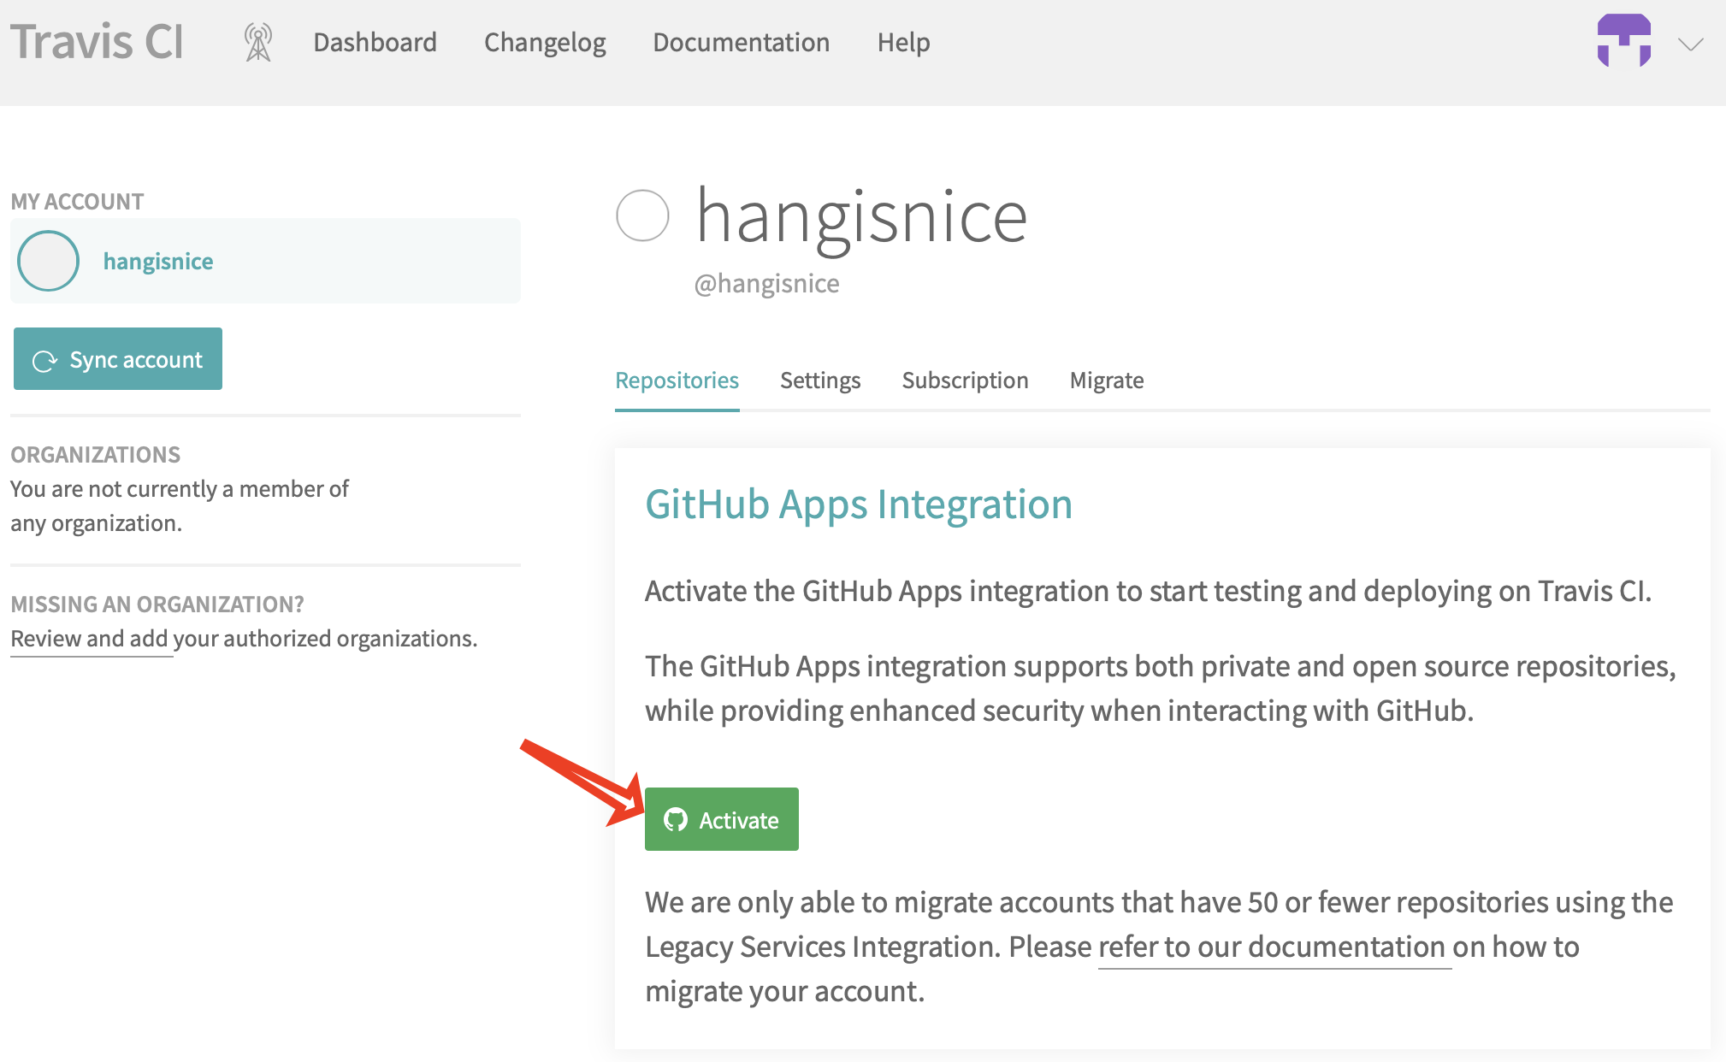
Task: Go to the Documentation page
Action: 741,42
